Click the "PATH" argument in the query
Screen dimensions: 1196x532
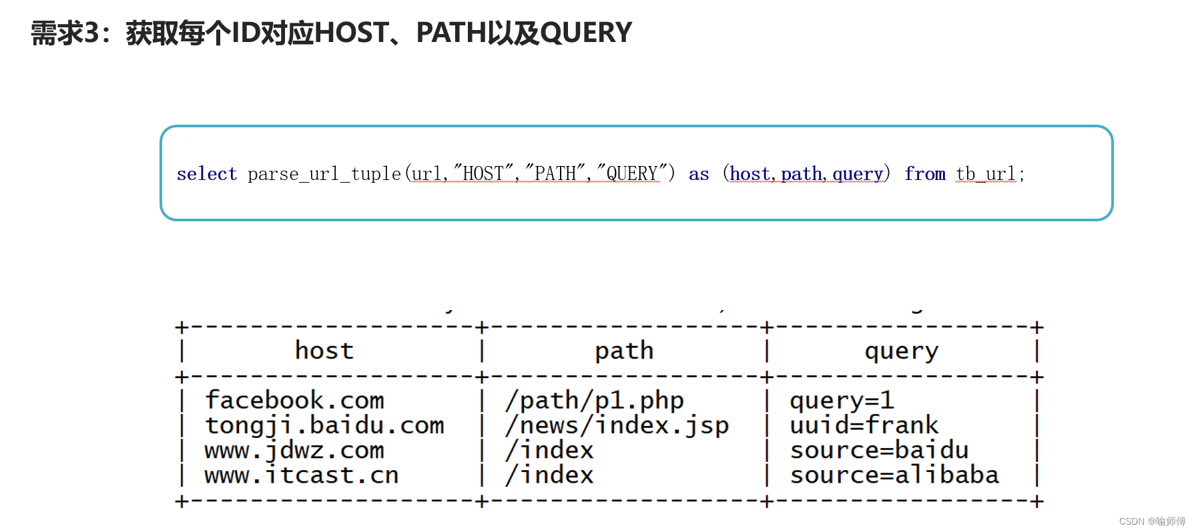(555, 173)
